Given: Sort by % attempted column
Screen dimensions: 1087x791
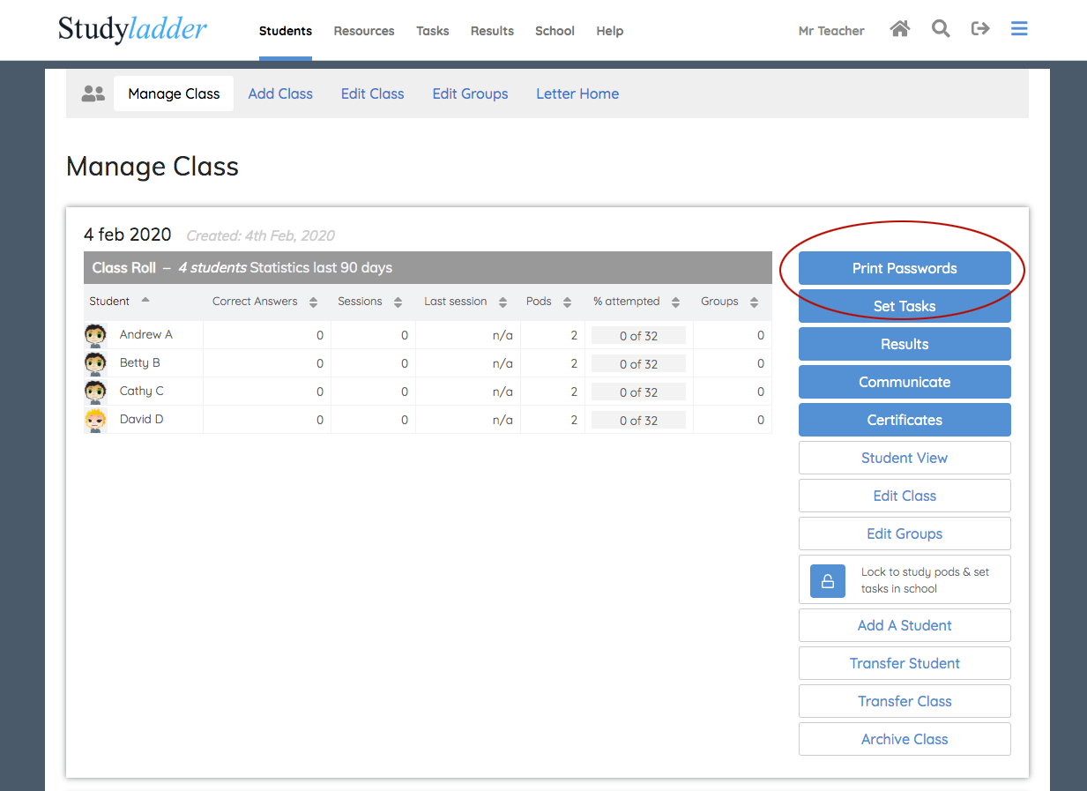Looking at the screenshot, I should point(636,302).
